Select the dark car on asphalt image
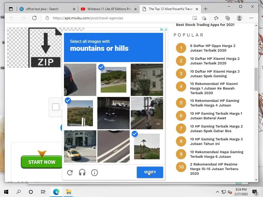 coord(80,80)
